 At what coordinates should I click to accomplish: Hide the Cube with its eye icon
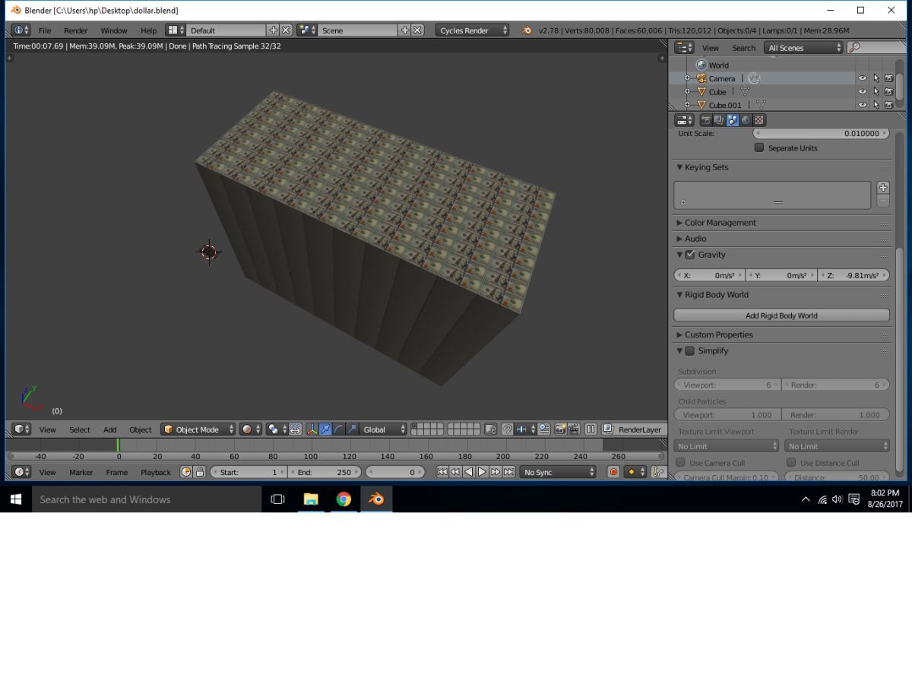(863, 92)
